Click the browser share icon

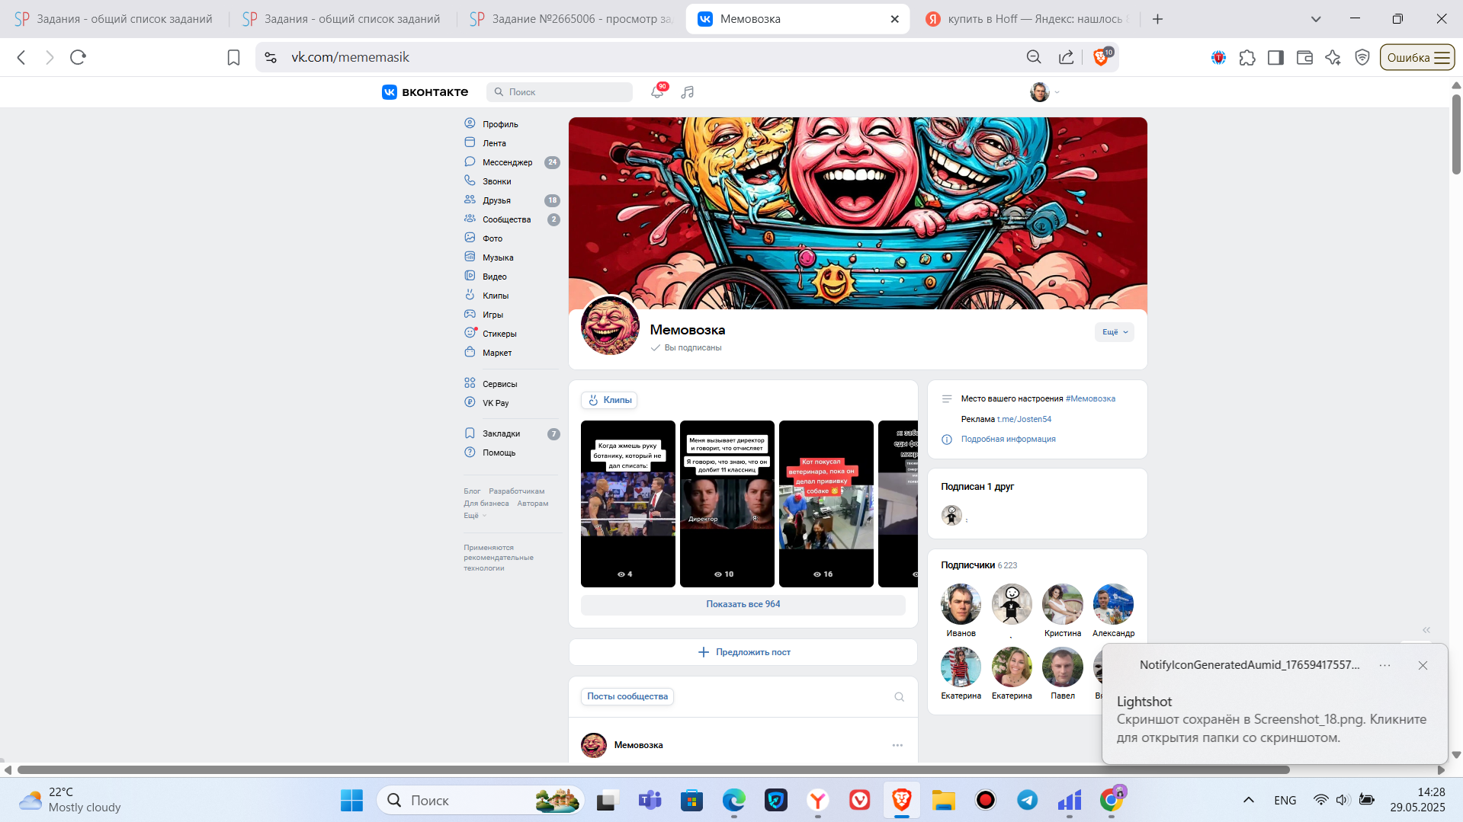click(1067, 57)
